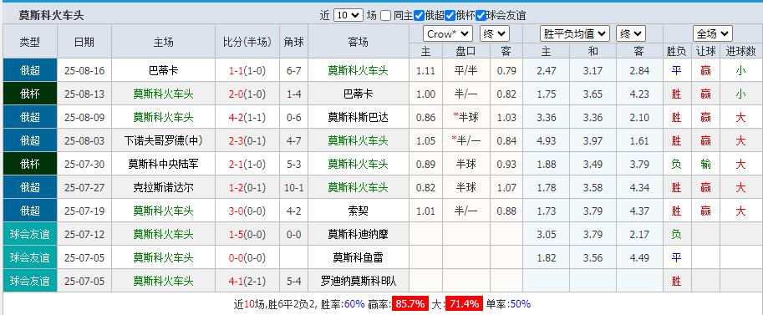This screenshot has width=763, height=315.
Task: Uncheck the 俄杯 cup filter checkbox
Action: pyautogui.click(x=450, y=16)
